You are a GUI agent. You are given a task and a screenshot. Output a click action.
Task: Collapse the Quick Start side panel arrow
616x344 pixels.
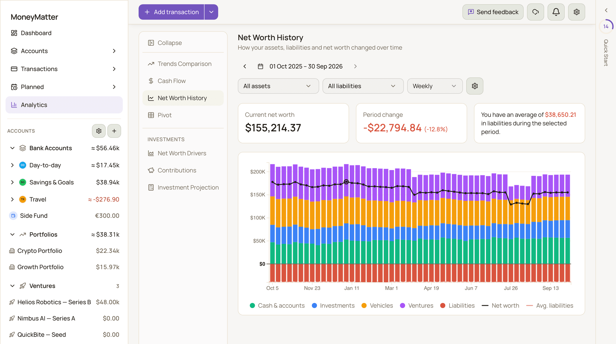pos(606,10)
